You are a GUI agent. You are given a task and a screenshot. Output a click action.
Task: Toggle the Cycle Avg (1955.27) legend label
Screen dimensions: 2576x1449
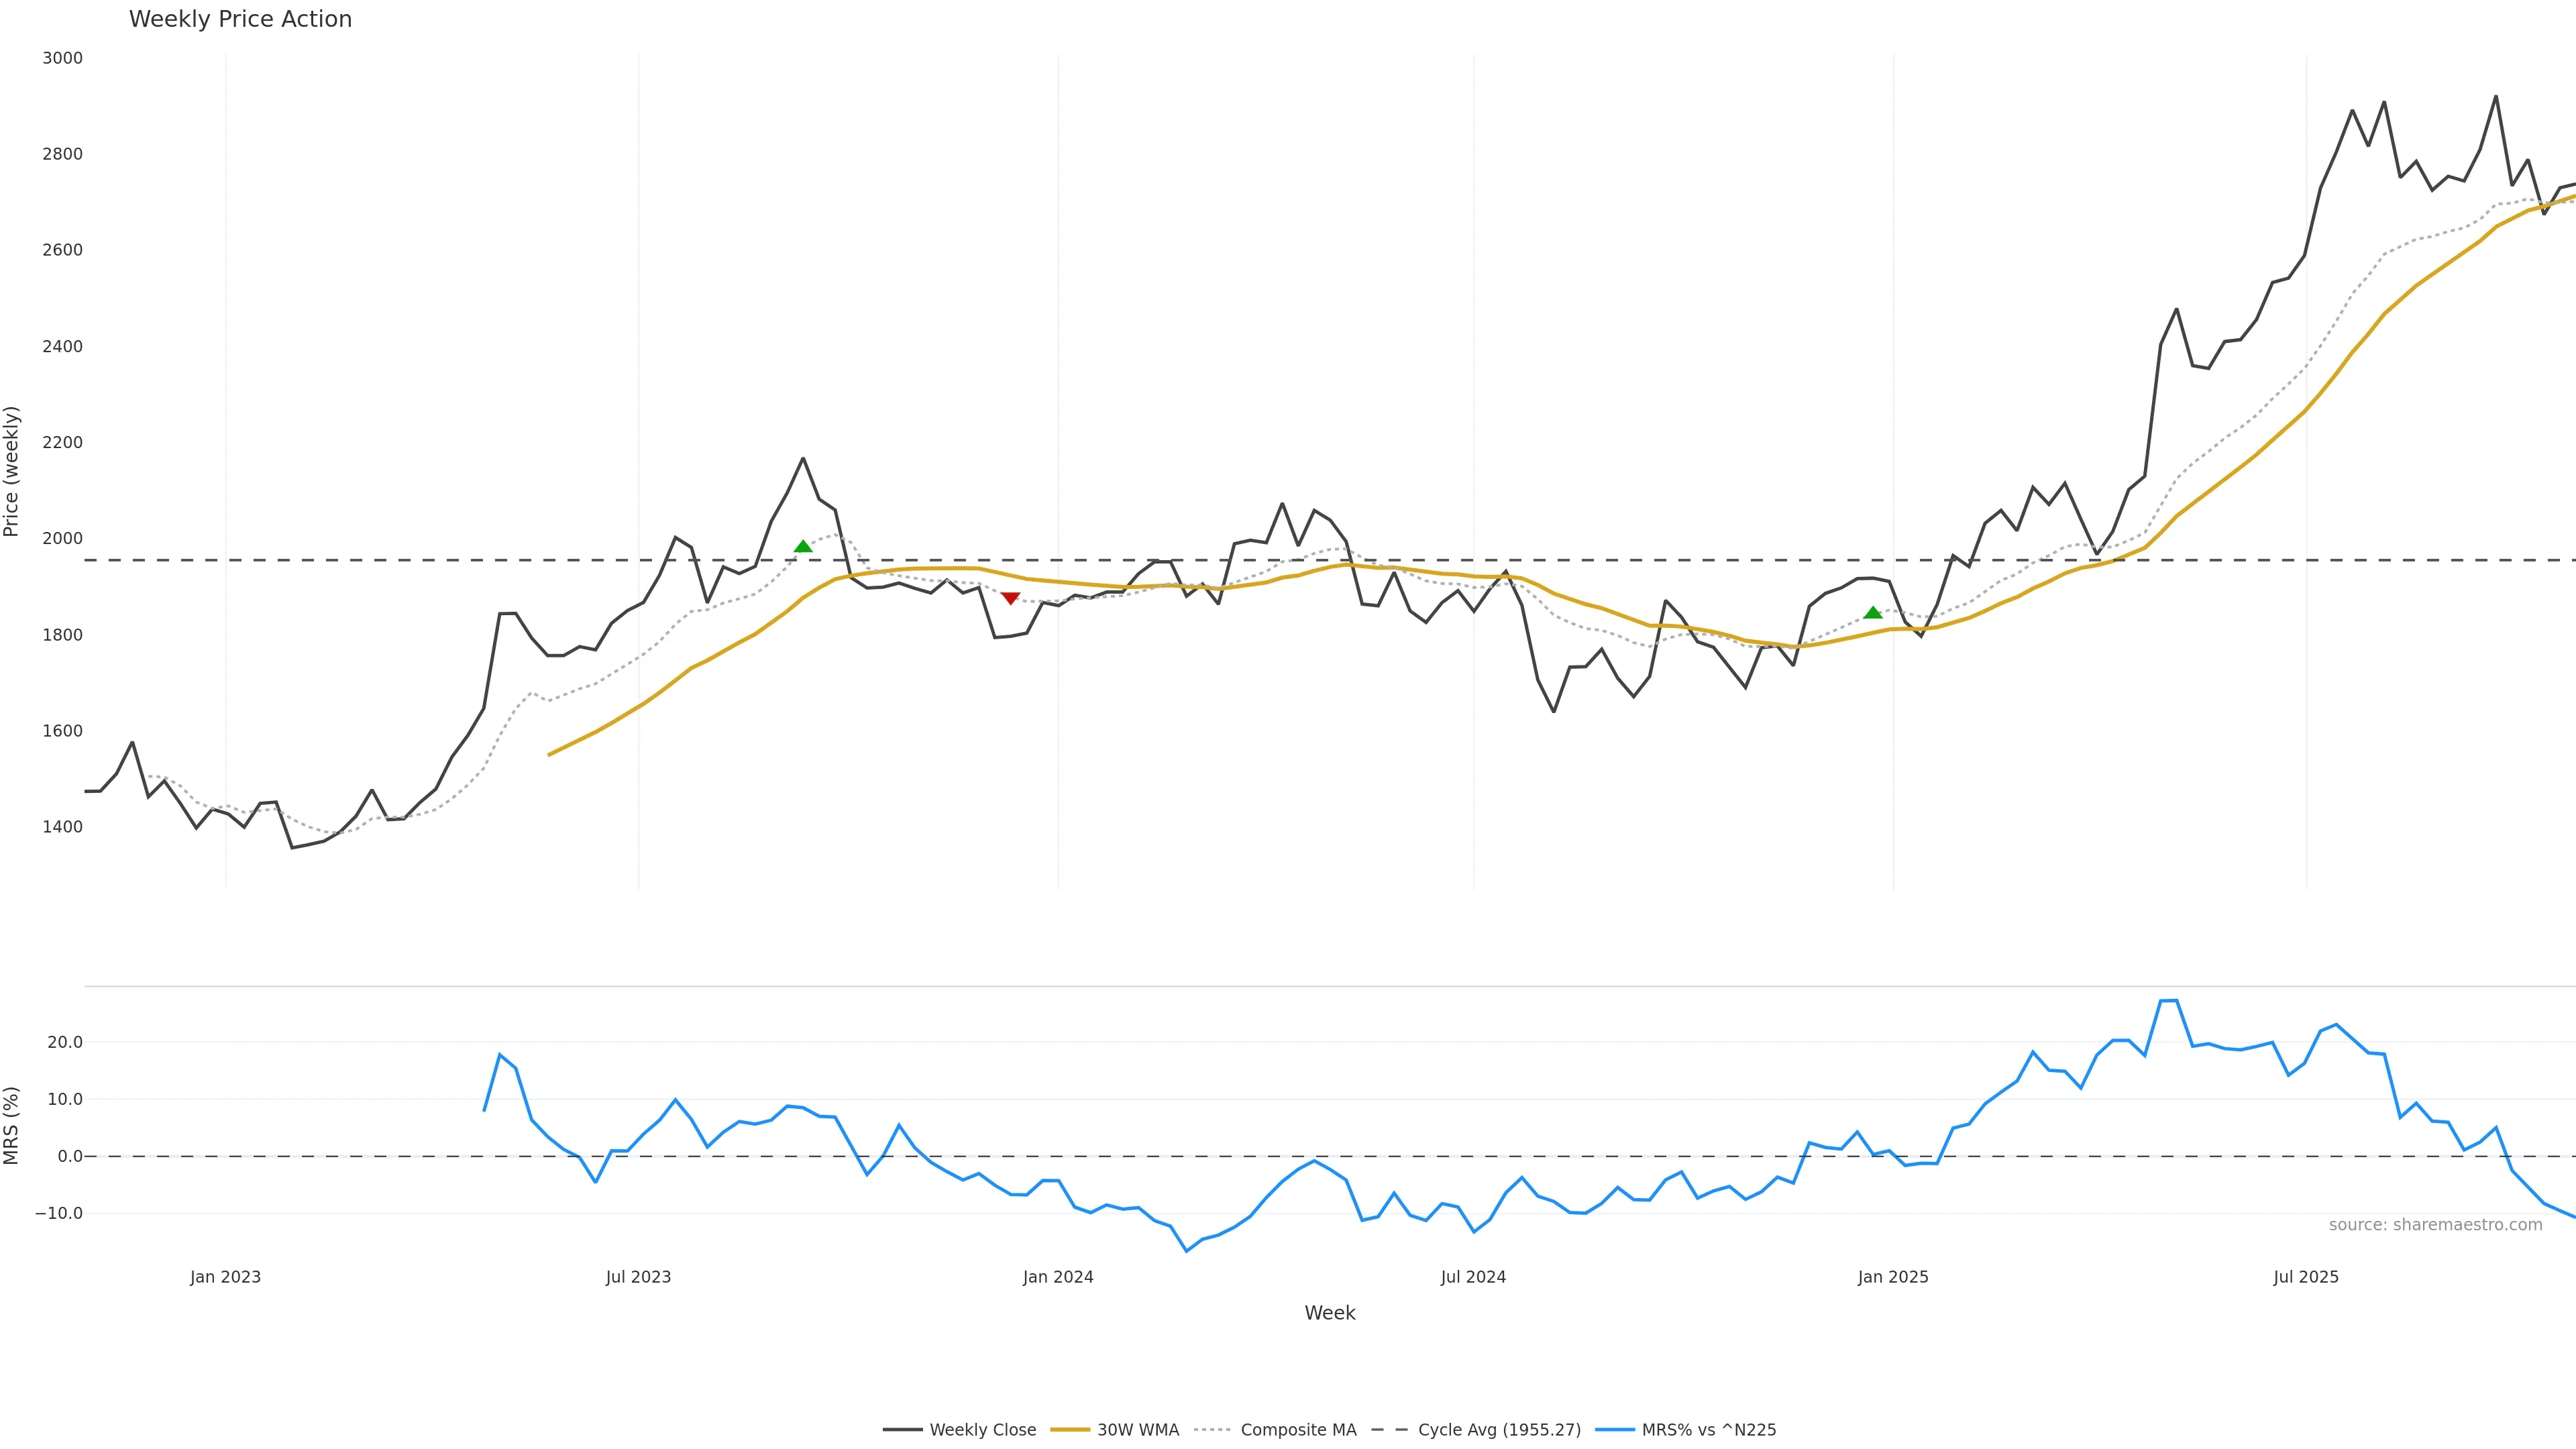click(1499, 1430)
